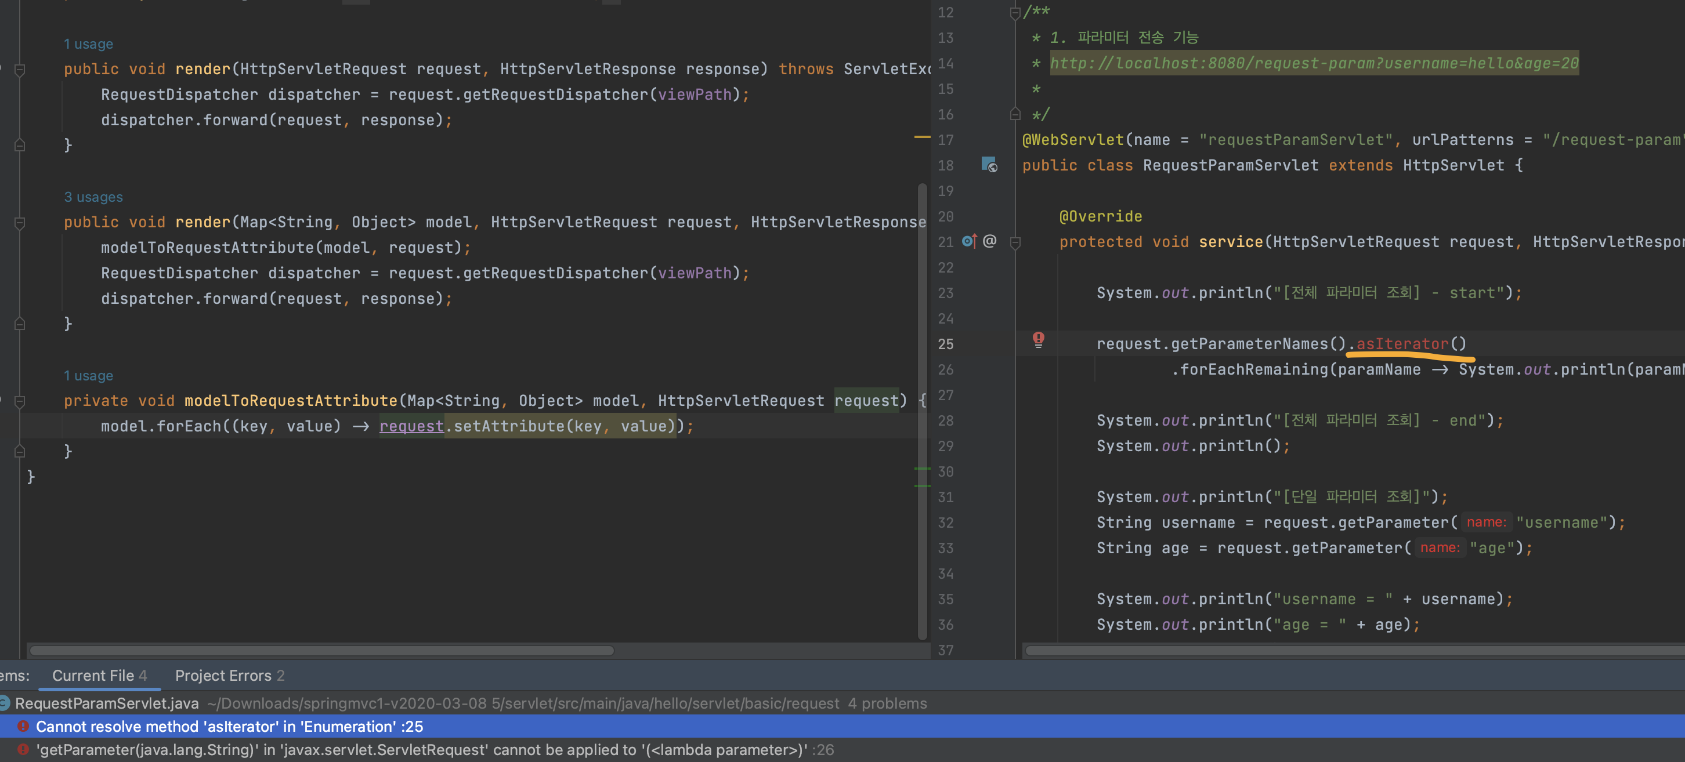Open the localhost:8080/request-param URL in comment

click(x=1314, y=63)
